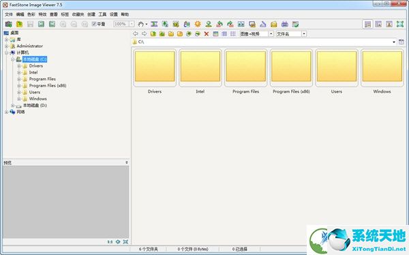Click the email envelope icon
This screenshot has height=255, width=409.
[273, 25]
